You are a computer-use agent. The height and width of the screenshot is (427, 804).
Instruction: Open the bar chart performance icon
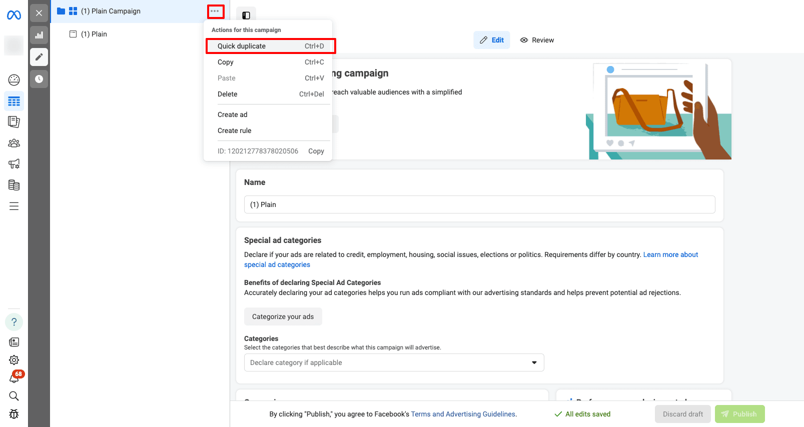[39, 35]
